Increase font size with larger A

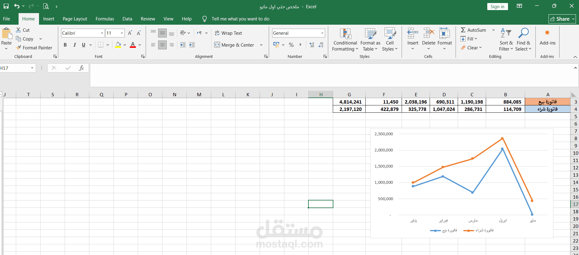point(130,33)
